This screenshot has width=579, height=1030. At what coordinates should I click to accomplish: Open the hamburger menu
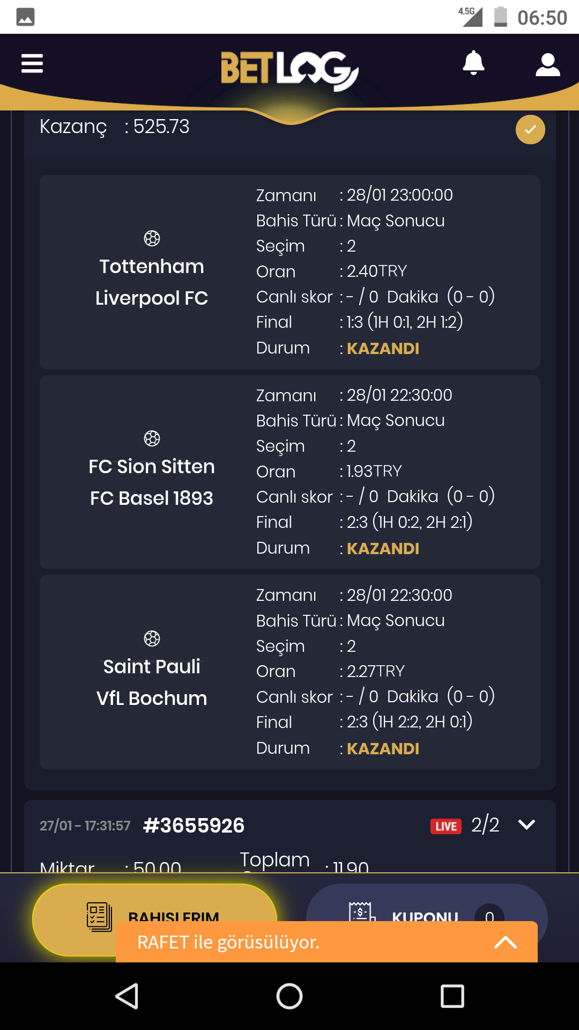tap(32, 63)
